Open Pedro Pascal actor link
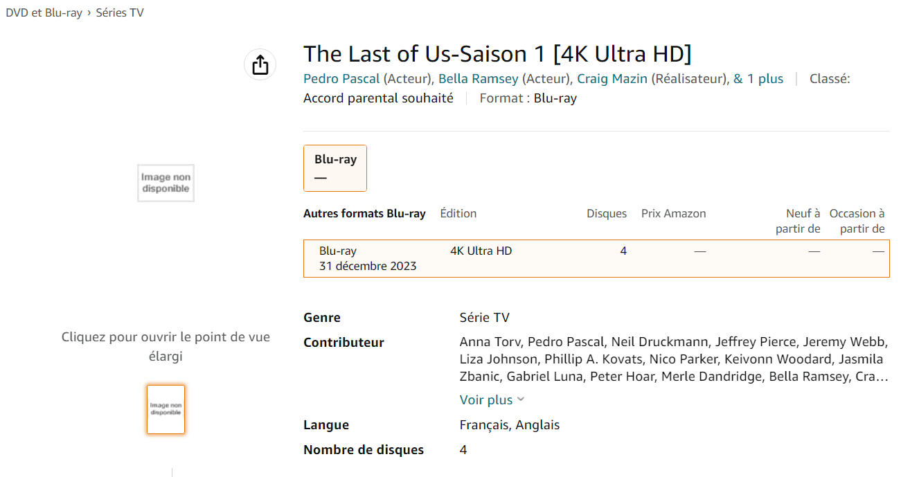 tap(341, 79)
